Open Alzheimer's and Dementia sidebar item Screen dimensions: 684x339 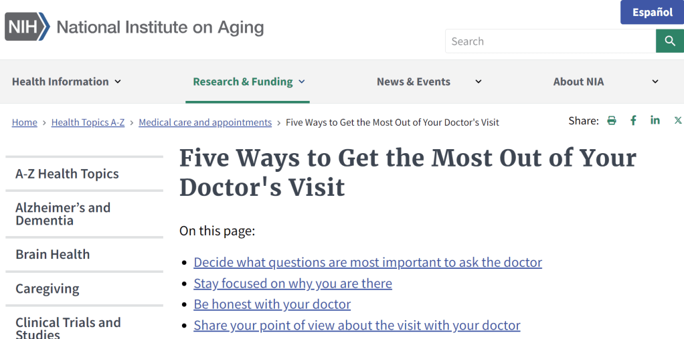[x=63, y=214]
